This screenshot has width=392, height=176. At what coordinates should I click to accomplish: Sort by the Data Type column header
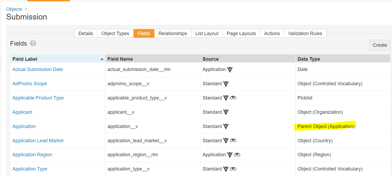[309, 59]
